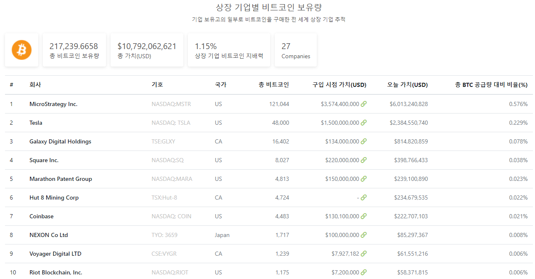Click the 27 Companies card
The image size is (535, 279).
[296, 50]
